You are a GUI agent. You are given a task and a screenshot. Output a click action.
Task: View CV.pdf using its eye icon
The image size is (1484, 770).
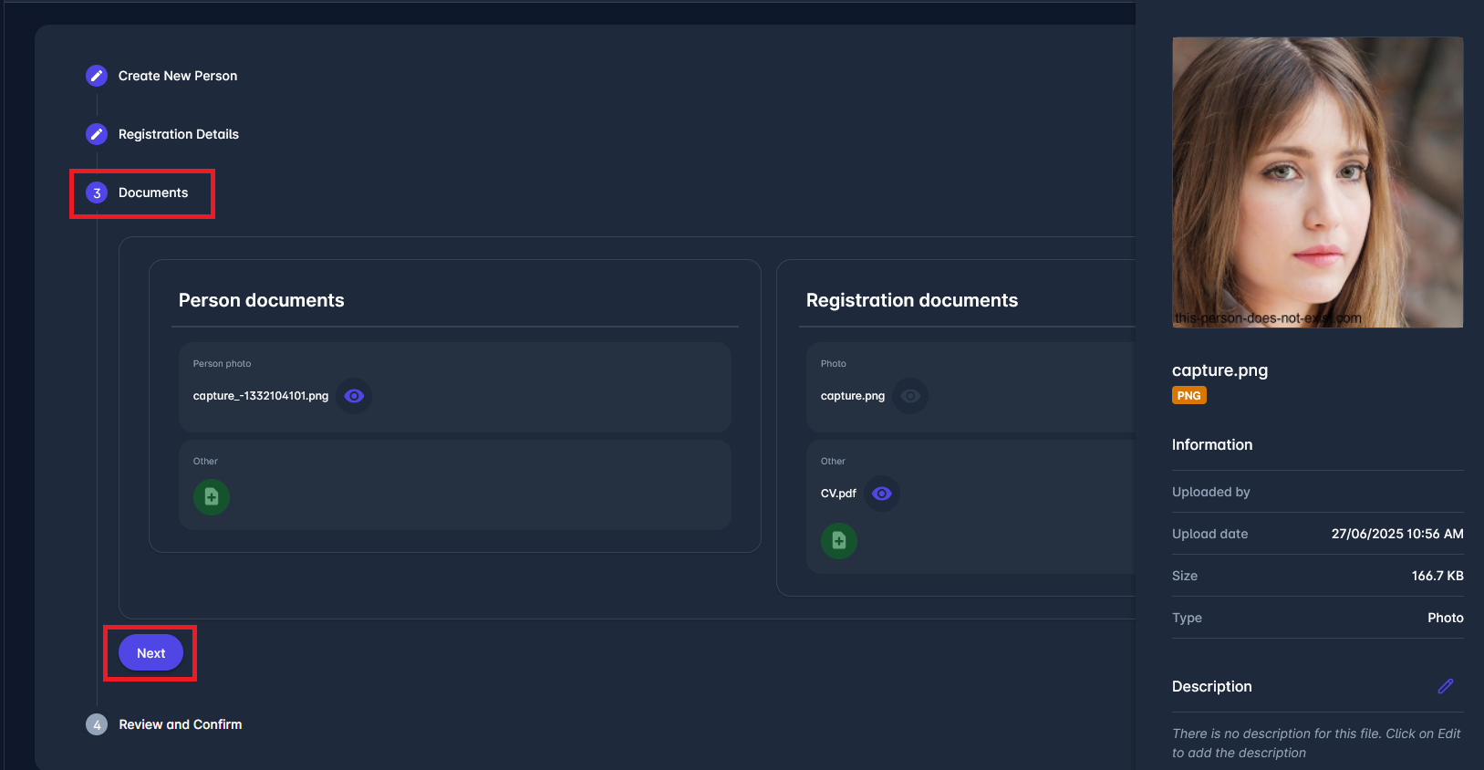tap(881, 494)
